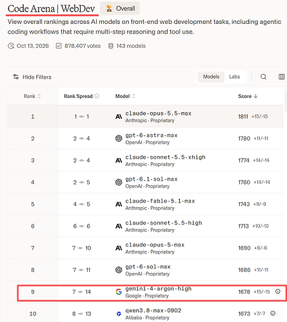Click the trophy icon next to Overall
This screenshot has width=287, height=322.
[109, 8]
